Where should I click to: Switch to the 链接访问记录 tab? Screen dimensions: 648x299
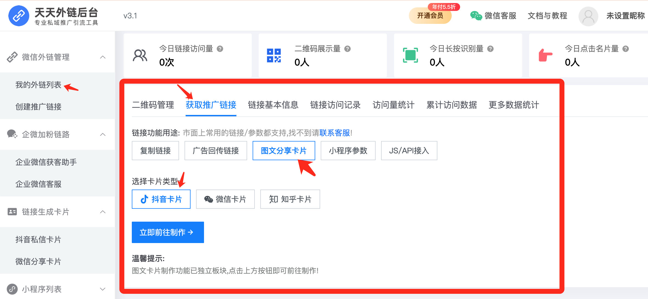pos(336,105)
